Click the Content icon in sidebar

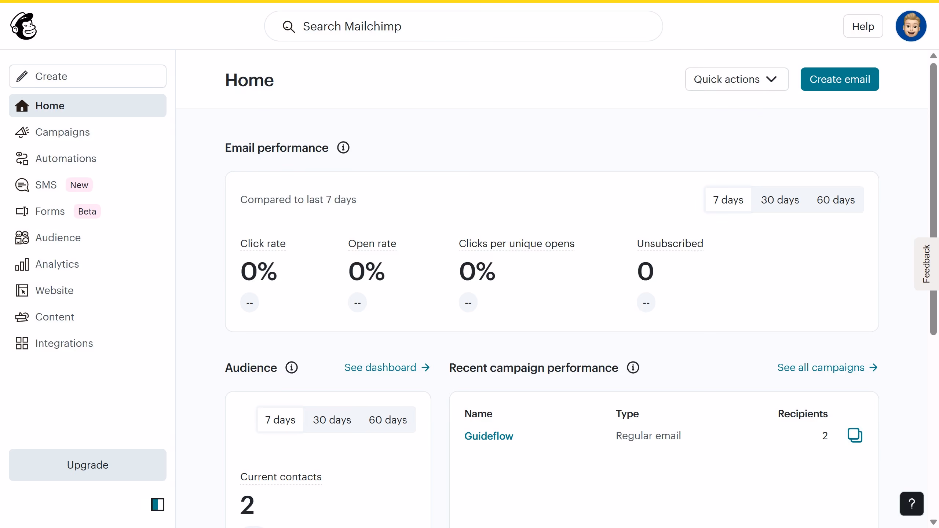22,317
